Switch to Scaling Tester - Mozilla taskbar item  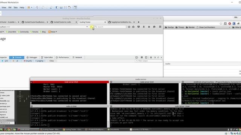pyautogui.click(x=50, y=129)
